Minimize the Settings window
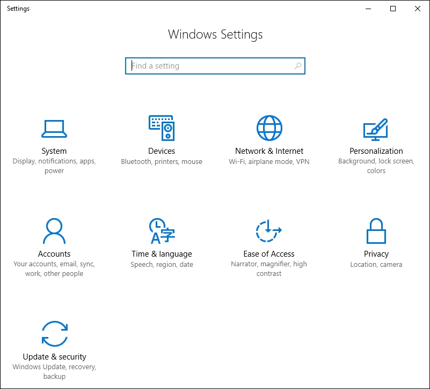430x389 pixels. 368,9
